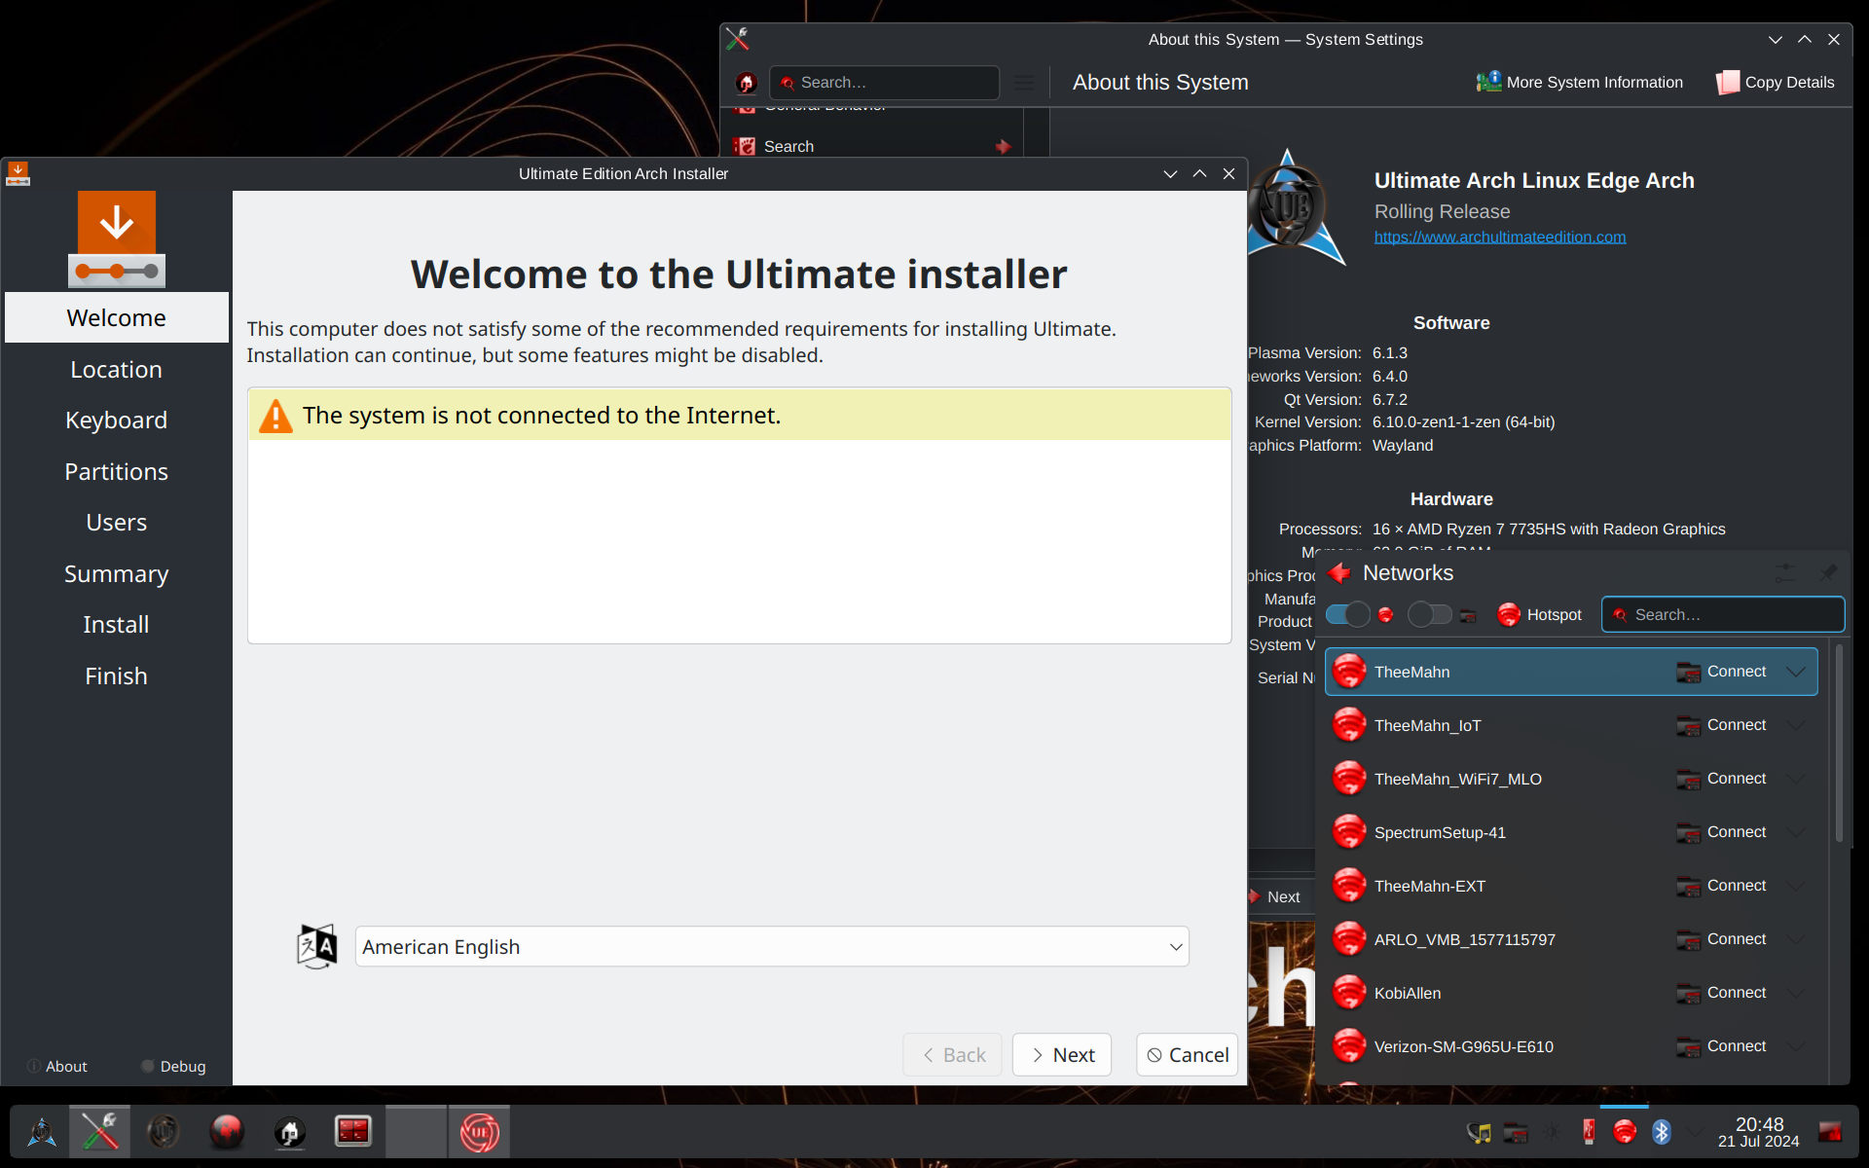Open More System Information in System Settings
The height and width of the screenshot is (1168, 1869).
coord(1579,82)
